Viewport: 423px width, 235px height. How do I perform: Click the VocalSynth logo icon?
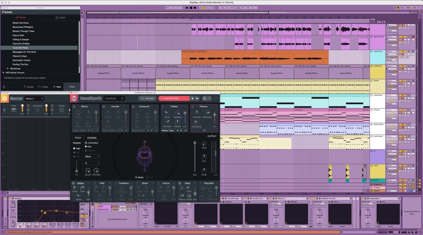74,99
